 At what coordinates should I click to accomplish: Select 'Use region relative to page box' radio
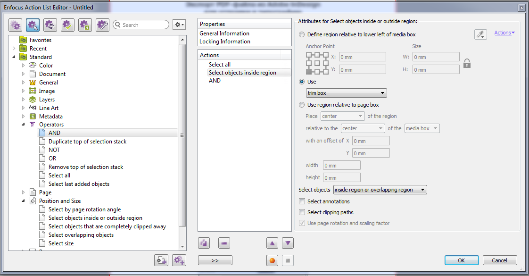[302, 105]
